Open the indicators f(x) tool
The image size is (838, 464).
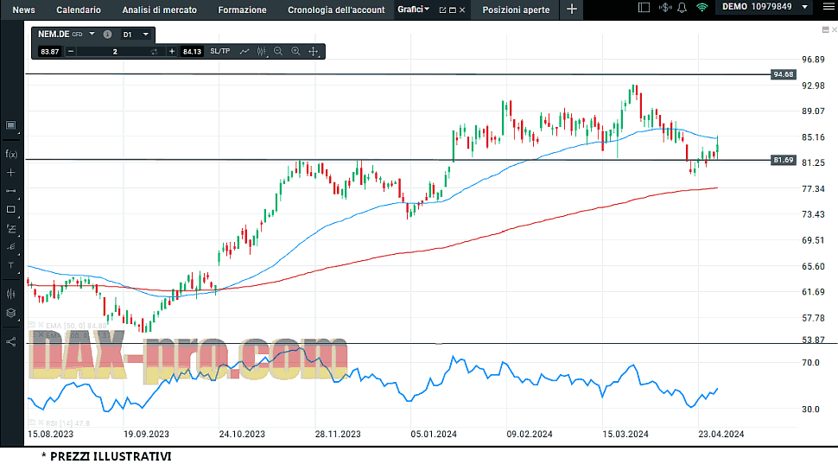11,154
